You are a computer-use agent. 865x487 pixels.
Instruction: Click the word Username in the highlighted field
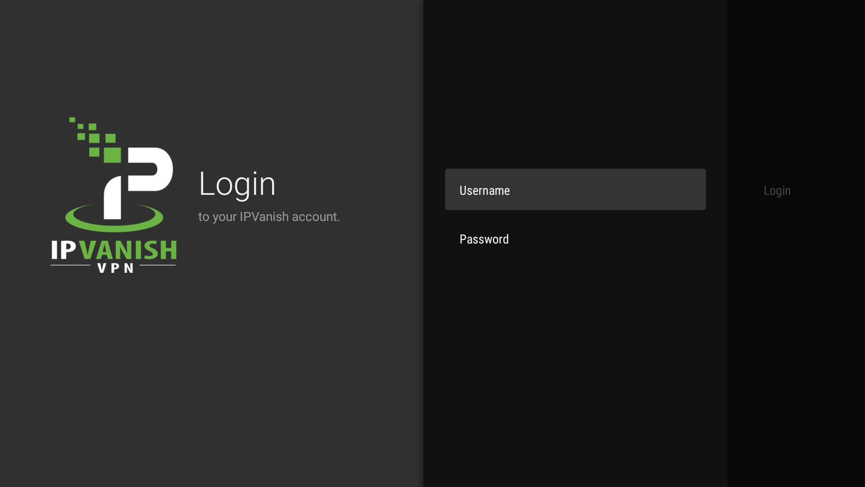coord(484,191)
